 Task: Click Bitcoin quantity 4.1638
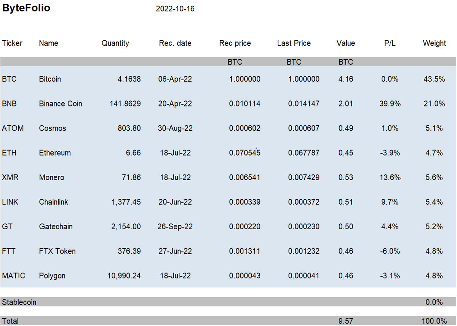[x=129, y=79]
